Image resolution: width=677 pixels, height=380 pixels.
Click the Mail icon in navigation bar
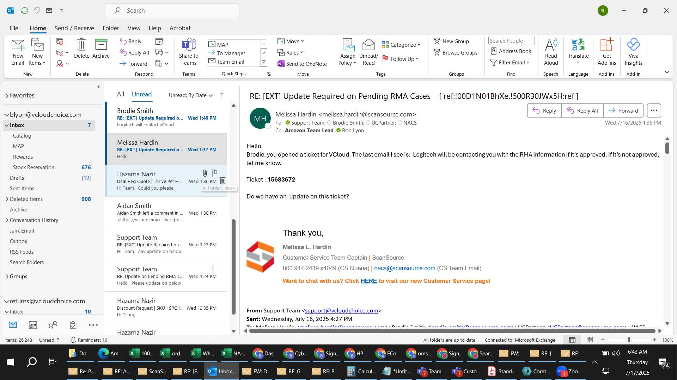13,325
